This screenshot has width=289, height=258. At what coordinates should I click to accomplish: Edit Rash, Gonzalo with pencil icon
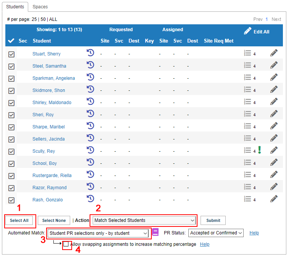(x=274, y=199)
